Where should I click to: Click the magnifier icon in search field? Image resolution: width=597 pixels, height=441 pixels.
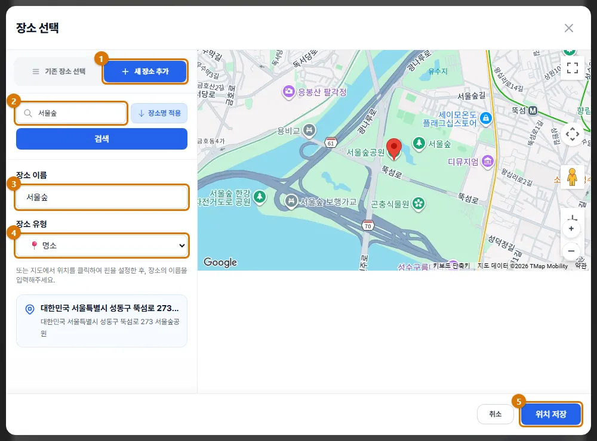(x=28, y=113)
